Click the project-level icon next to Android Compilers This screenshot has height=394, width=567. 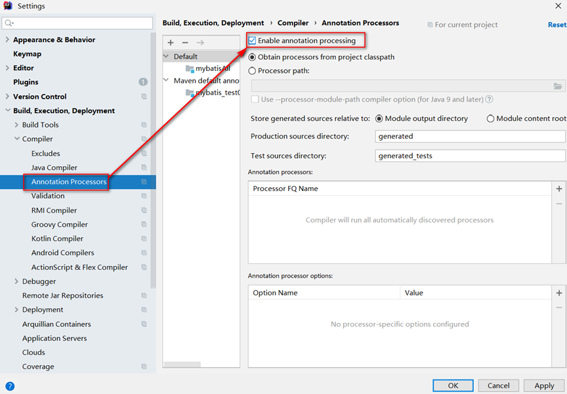[x=144, y=253]
